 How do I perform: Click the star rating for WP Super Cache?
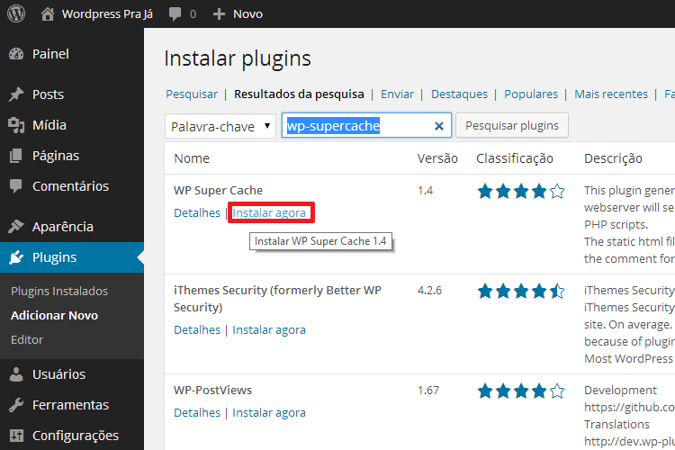point(521,191)
